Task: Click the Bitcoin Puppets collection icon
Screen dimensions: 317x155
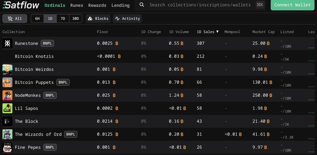Action: click(x=7, y=82)
